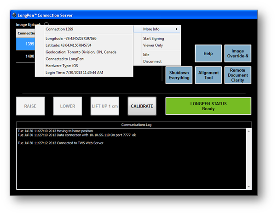Toggle the Image Upload radio indicator
Viewport: 277px width, 215px height.
pyautogui.click(x=46, y=24)
